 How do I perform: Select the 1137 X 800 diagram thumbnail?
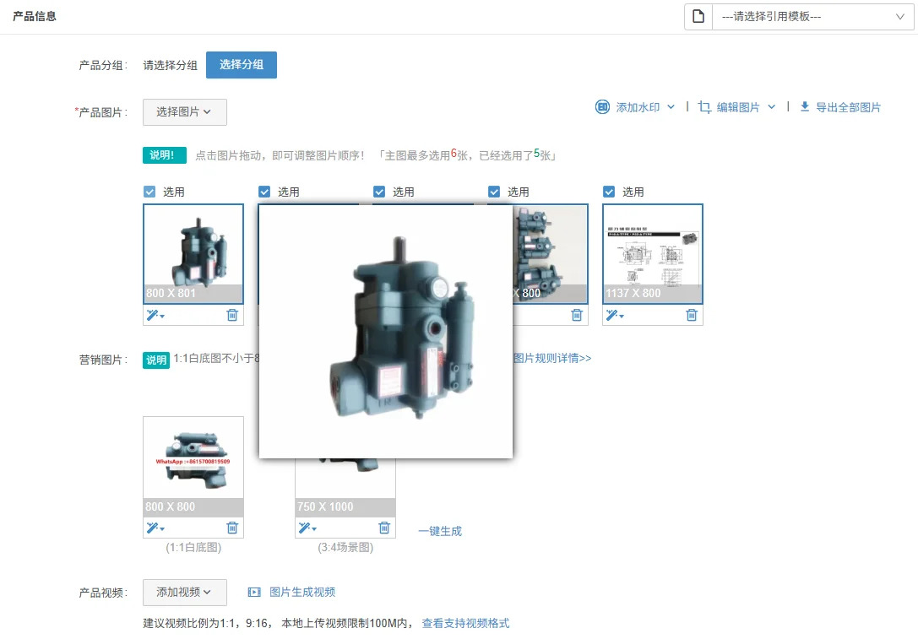653,253
